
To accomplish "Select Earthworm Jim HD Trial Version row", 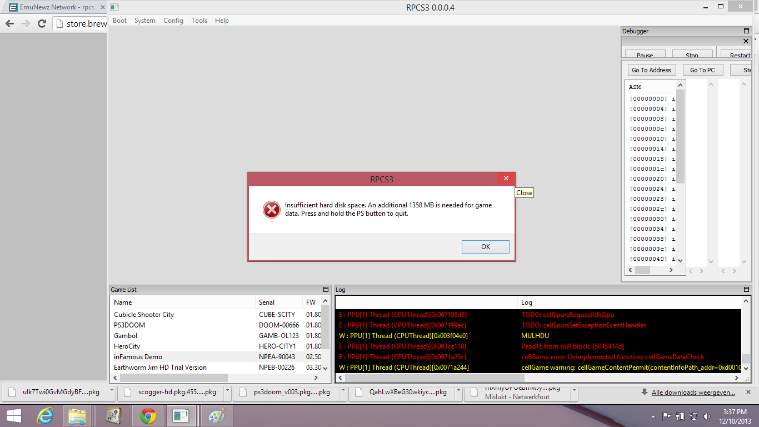I will pos(215,368).
